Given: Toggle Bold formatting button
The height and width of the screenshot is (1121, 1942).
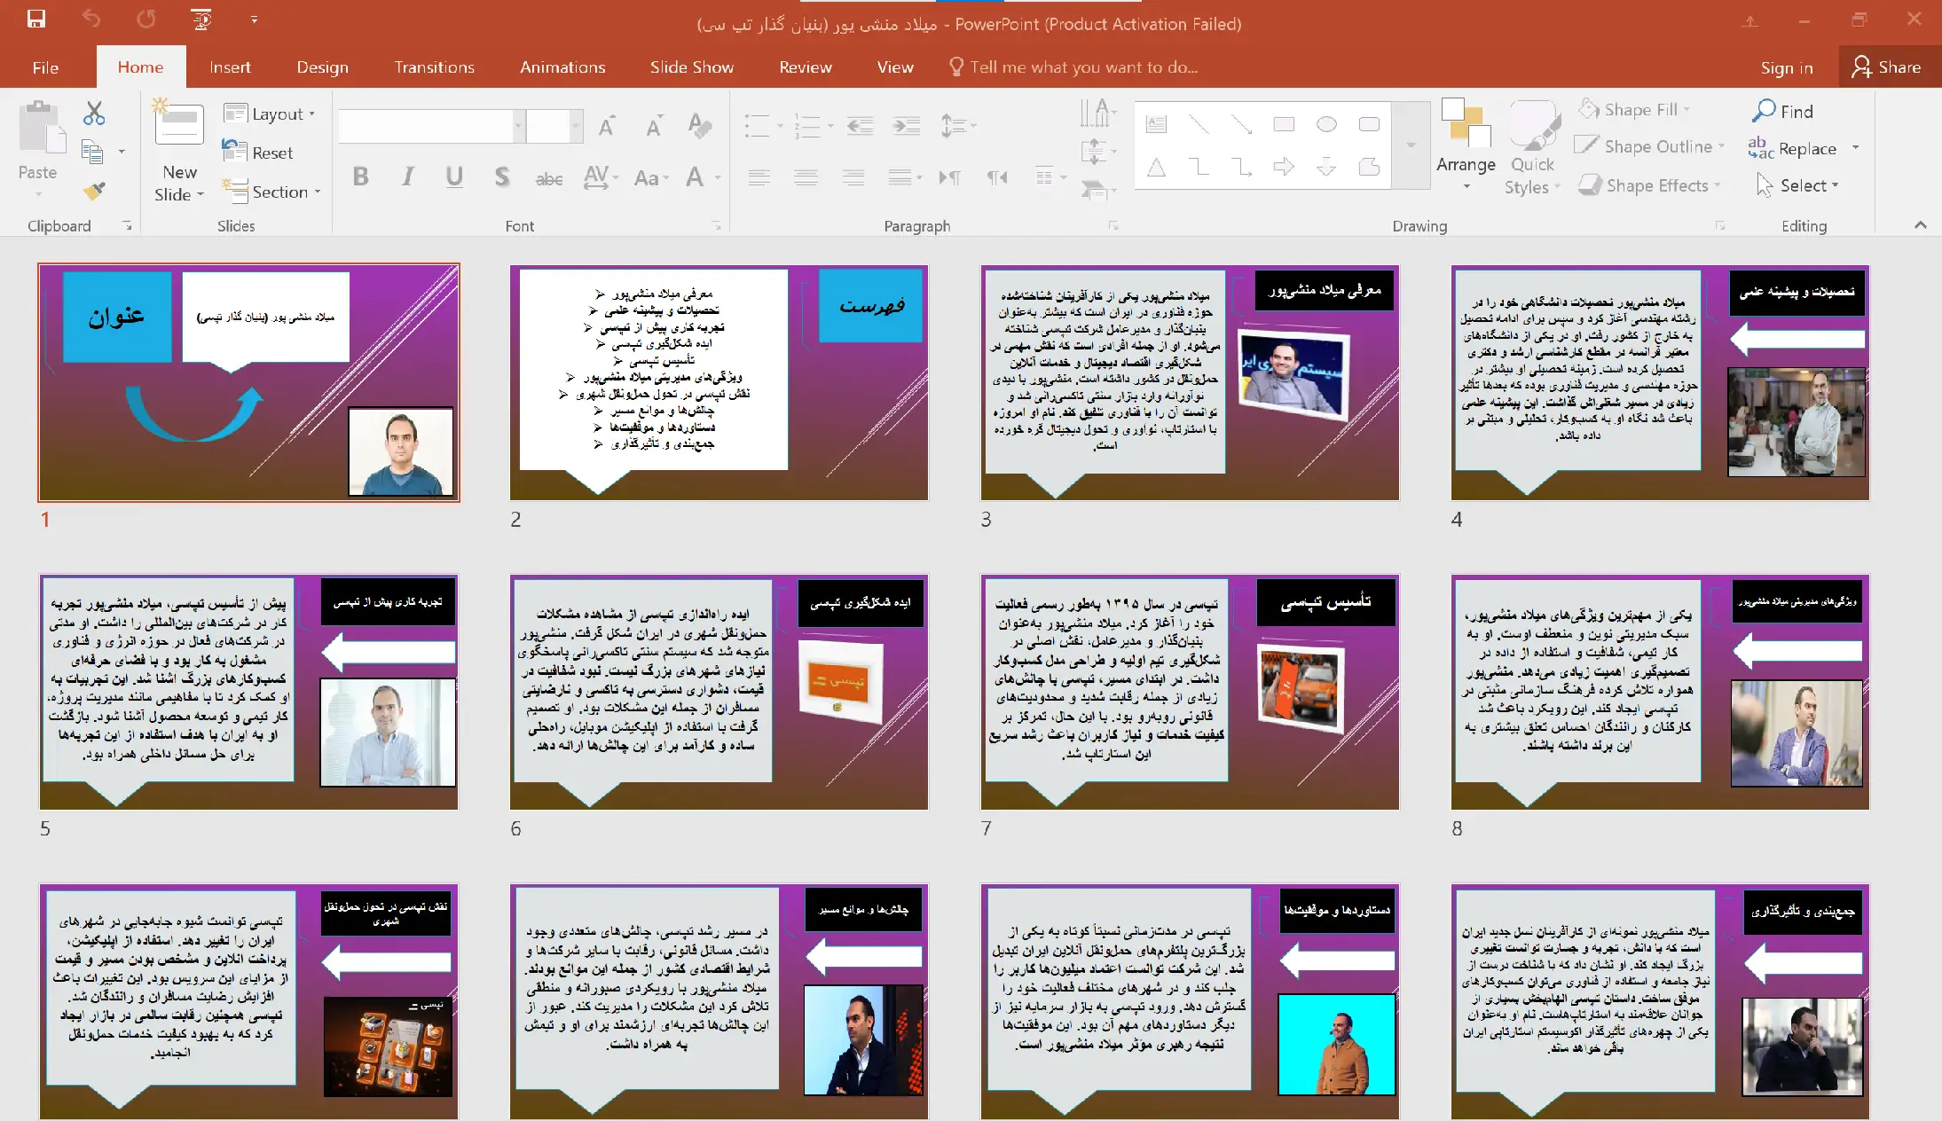Looking at the screenshot, I should [x=360, y=176].
